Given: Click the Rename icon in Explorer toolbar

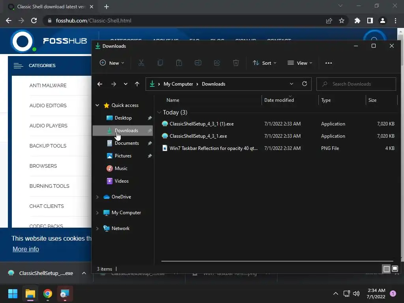Looking at the screenshot, I should [x=198, y=63].
